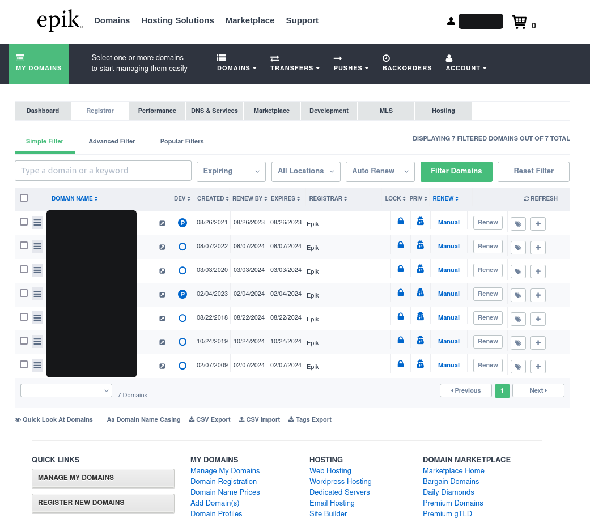
Task: Open the shopping cart
Action: tap(519, 22)
